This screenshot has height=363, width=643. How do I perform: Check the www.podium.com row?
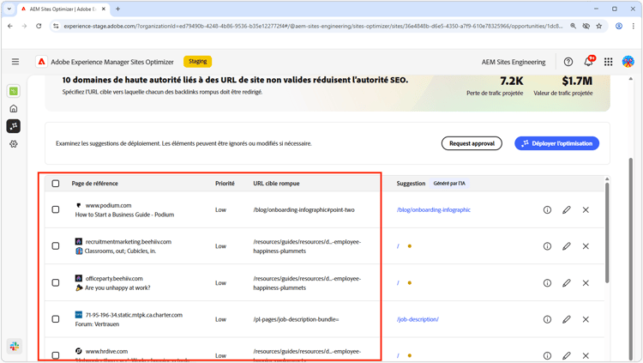56,210
